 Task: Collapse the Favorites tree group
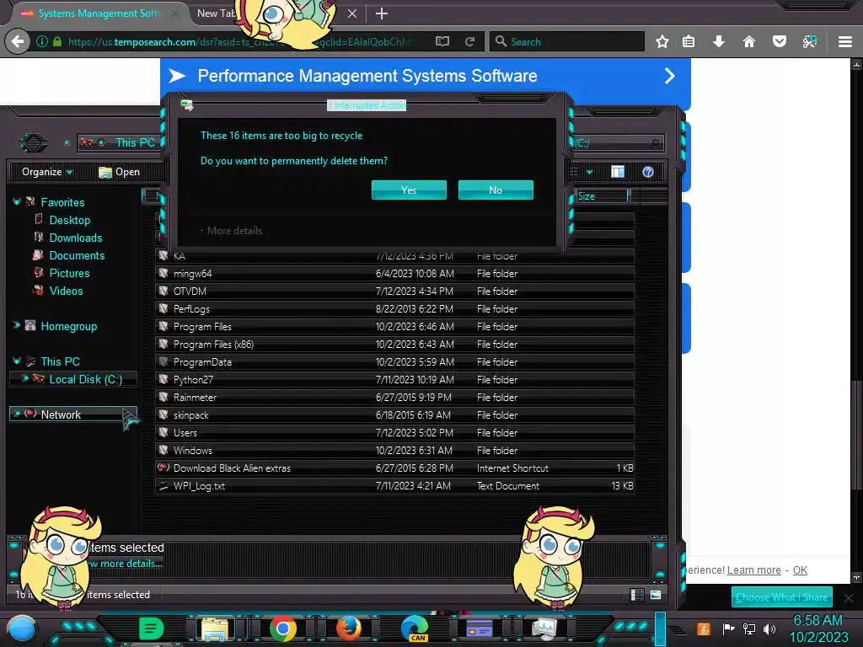pyautogui.click(x=17, y=202)
